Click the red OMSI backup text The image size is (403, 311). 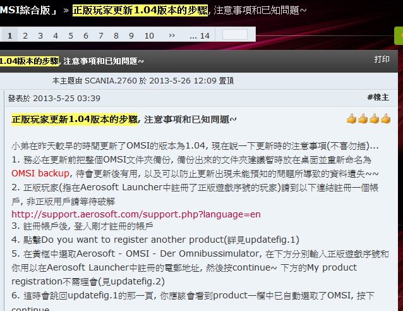click(40, 173)
